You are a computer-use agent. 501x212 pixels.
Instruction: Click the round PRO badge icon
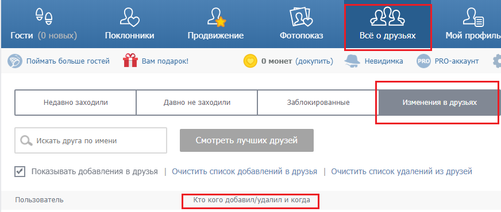423,61
